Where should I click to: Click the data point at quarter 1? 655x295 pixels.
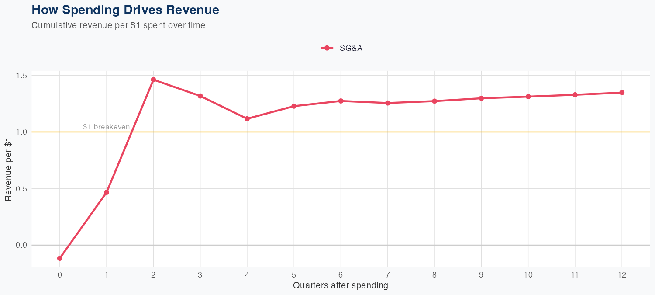click(x=107, y=192)
